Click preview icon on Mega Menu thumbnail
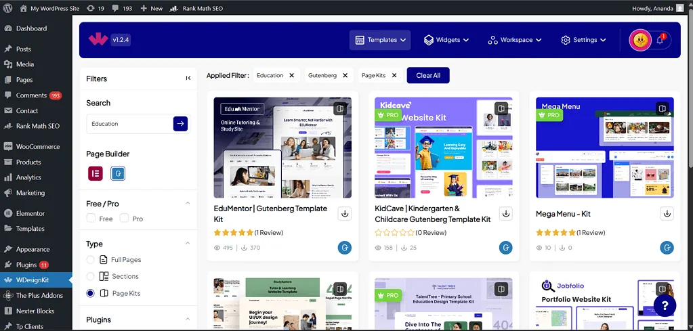 coord(663,108)
